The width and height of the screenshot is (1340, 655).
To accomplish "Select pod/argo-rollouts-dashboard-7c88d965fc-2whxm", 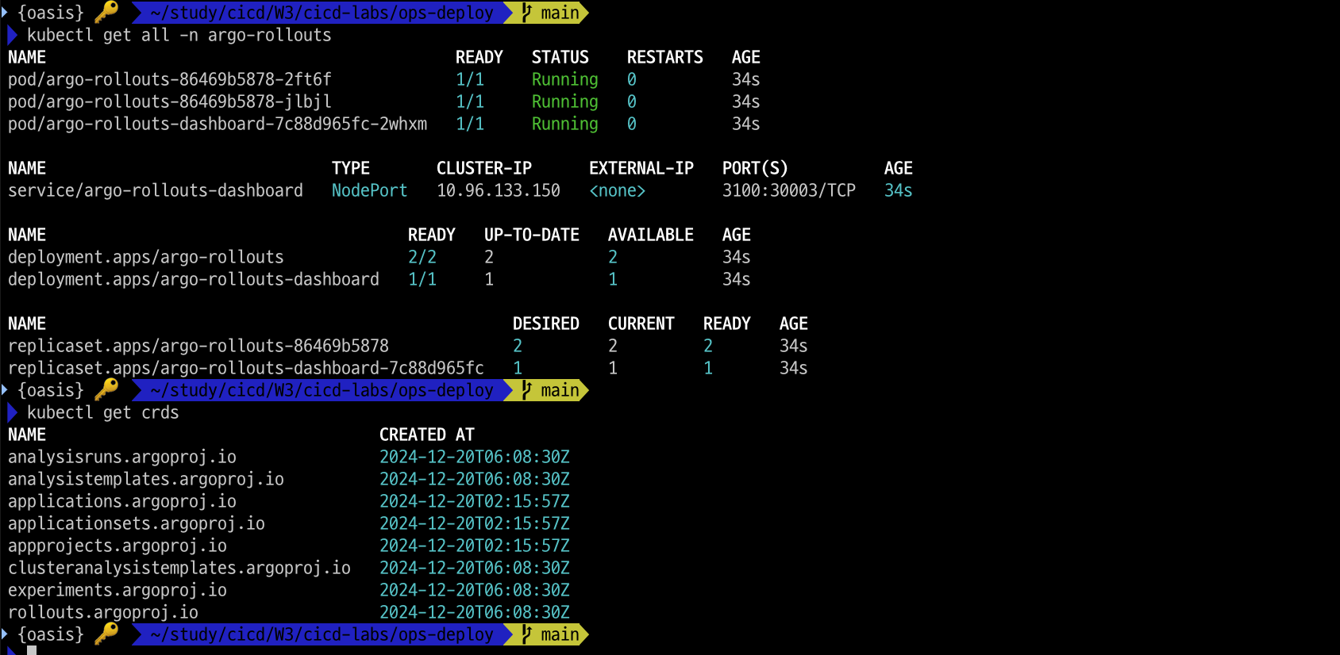I will pos(218,124).
